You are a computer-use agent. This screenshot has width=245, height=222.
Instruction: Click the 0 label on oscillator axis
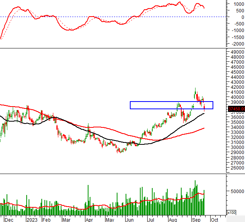[243, 17]
